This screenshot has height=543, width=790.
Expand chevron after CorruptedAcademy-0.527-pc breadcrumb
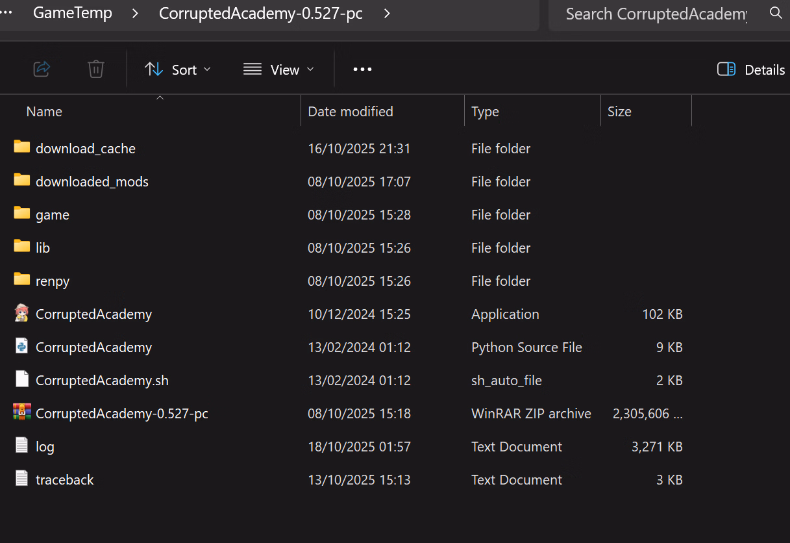[x=387, y=13]
